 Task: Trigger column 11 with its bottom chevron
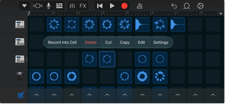[213, 95]
